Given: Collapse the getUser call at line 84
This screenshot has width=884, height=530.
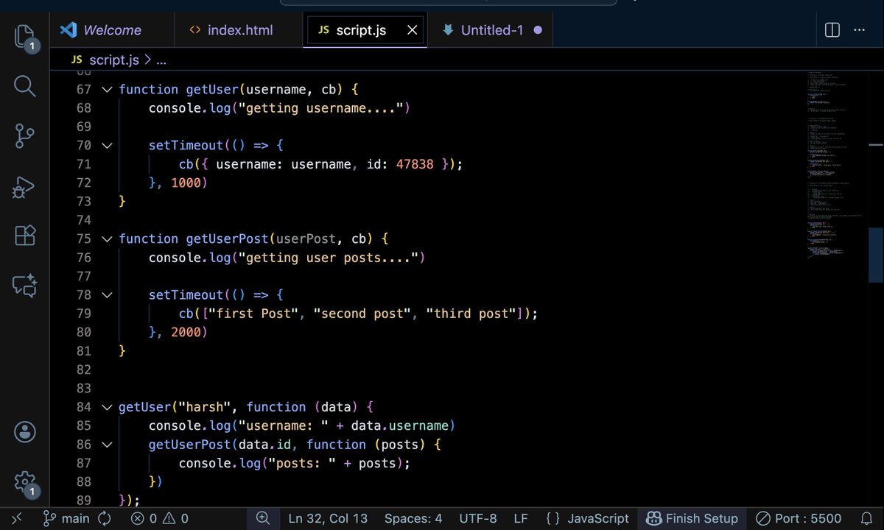Looking at the screenshot, I should (x=107, y=407).
